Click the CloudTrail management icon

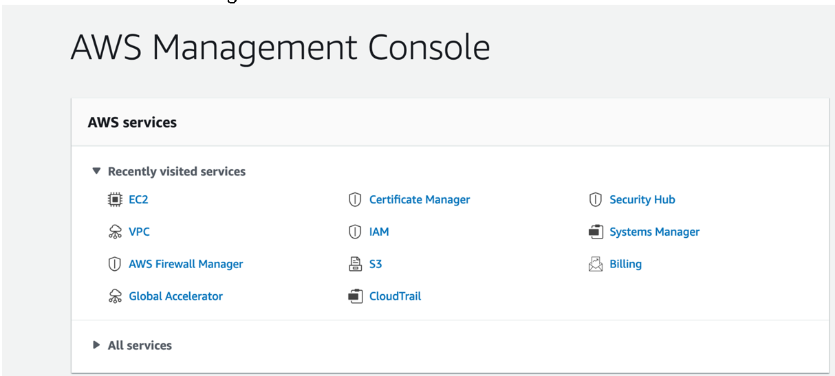tap(355, 296)
